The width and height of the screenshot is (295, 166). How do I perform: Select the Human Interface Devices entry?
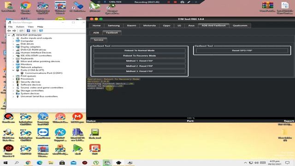coord(36,53)
